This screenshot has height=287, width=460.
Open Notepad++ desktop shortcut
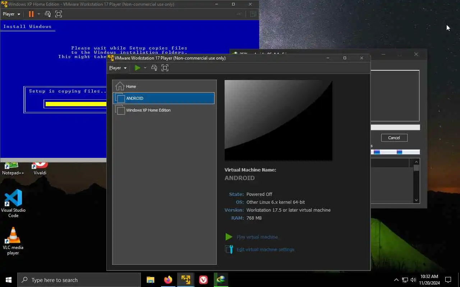13,169
